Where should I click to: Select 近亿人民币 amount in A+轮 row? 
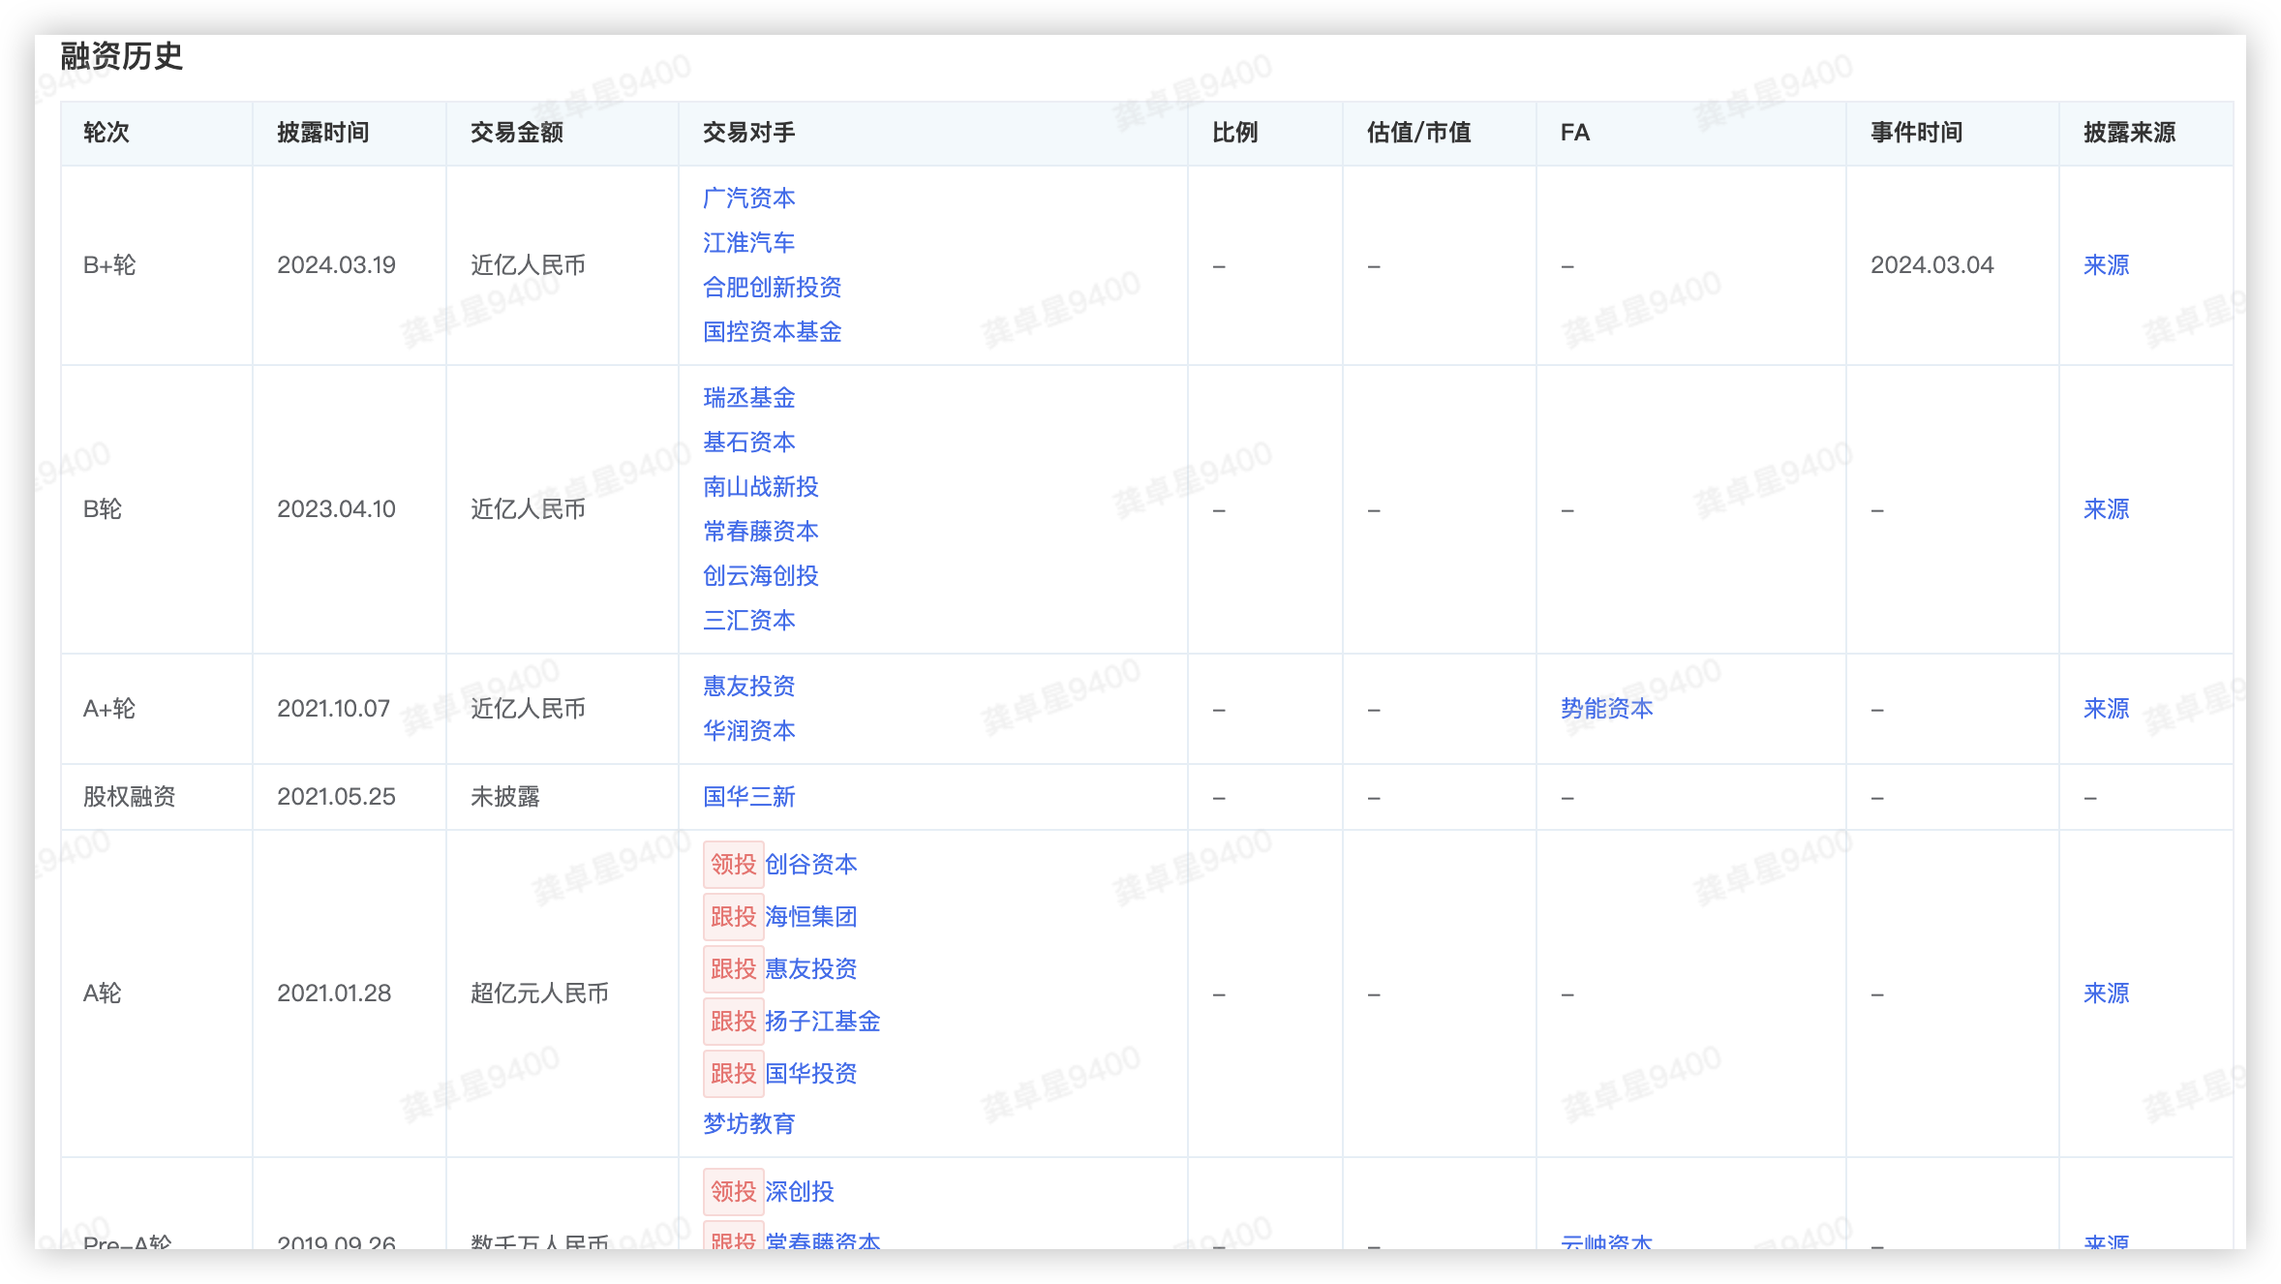pos(528,708)
